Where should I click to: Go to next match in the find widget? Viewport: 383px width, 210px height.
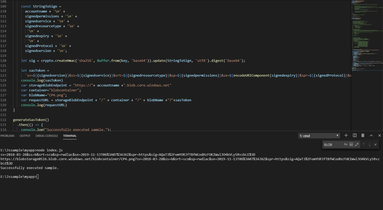pyautogui.click(x=369, y=145)
